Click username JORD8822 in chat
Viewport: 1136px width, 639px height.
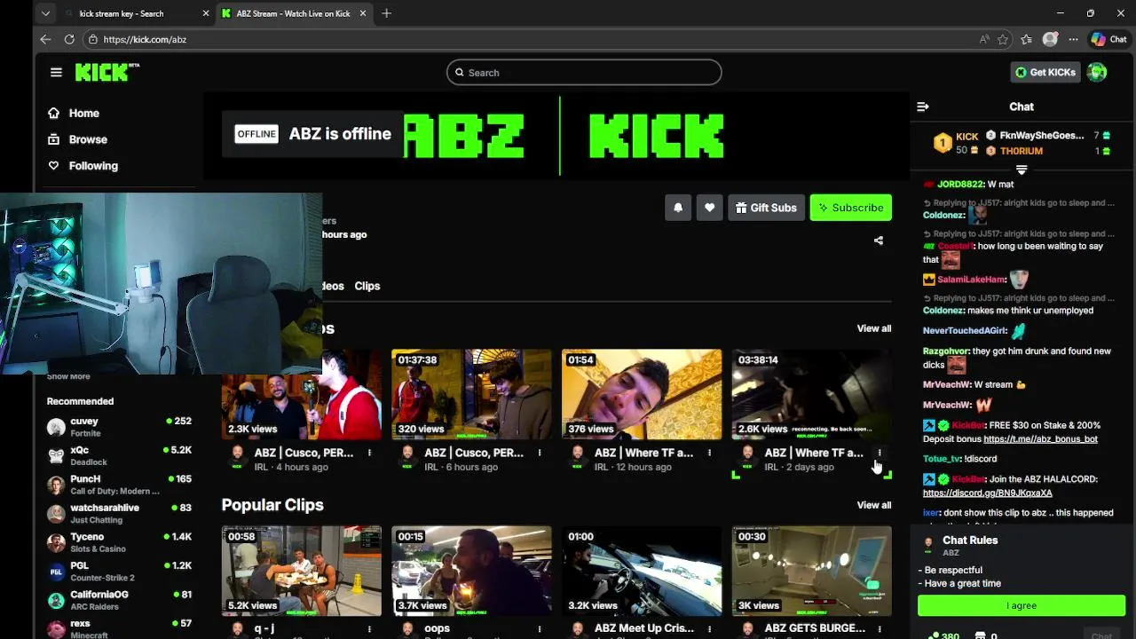[x=960, y=185]
